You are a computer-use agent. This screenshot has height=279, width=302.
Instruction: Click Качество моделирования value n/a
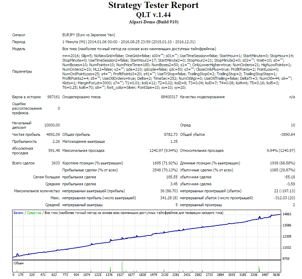(x=292, y=97)
